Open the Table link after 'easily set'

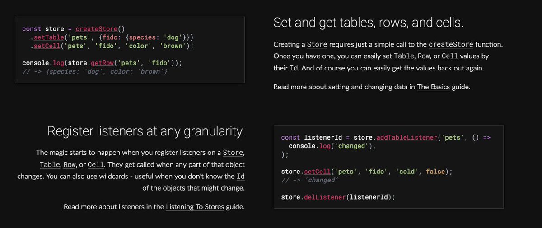[403, 56]
